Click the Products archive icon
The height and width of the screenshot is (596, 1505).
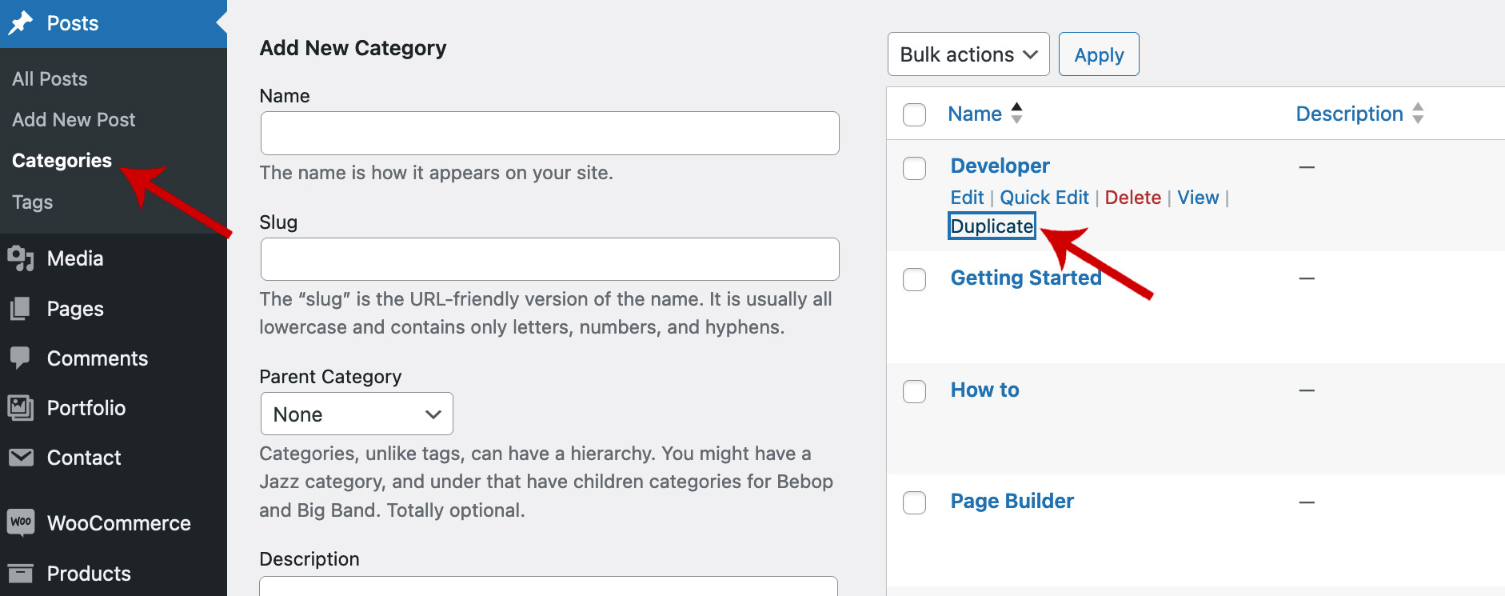tap(21, 573)
